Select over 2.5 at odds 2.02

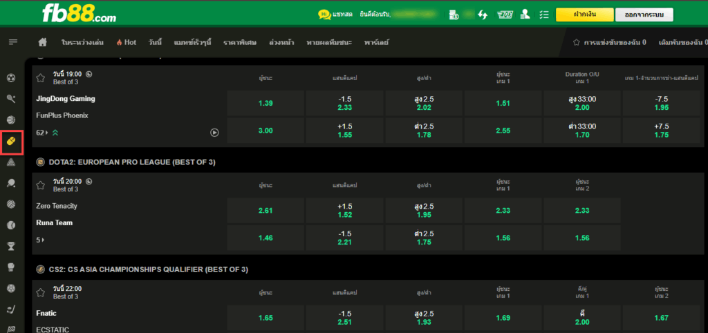[x=424, y=104]
